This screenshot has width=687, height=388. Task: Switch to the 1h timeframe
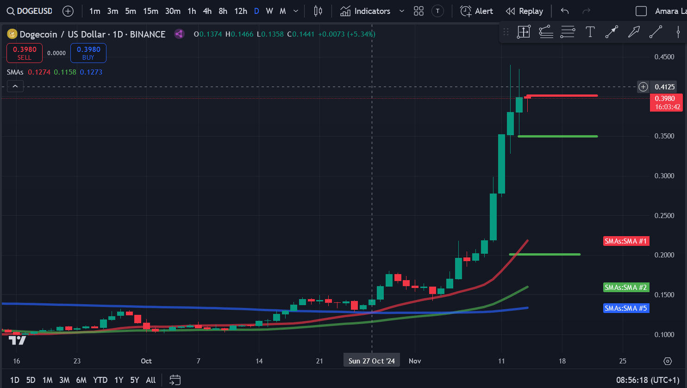pos(192,11)
